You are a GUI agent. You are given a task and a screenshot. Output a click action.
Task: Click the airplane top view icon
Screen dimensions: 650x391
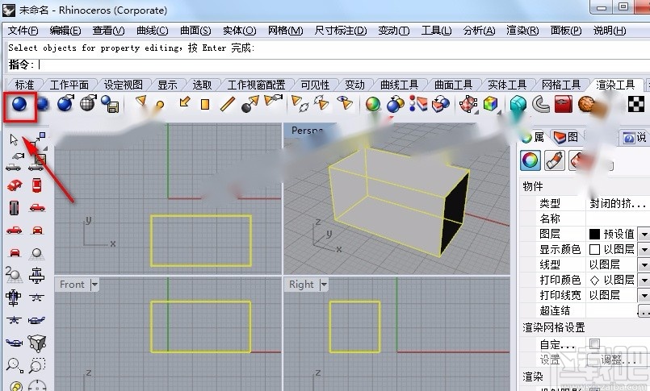[13, 297]
